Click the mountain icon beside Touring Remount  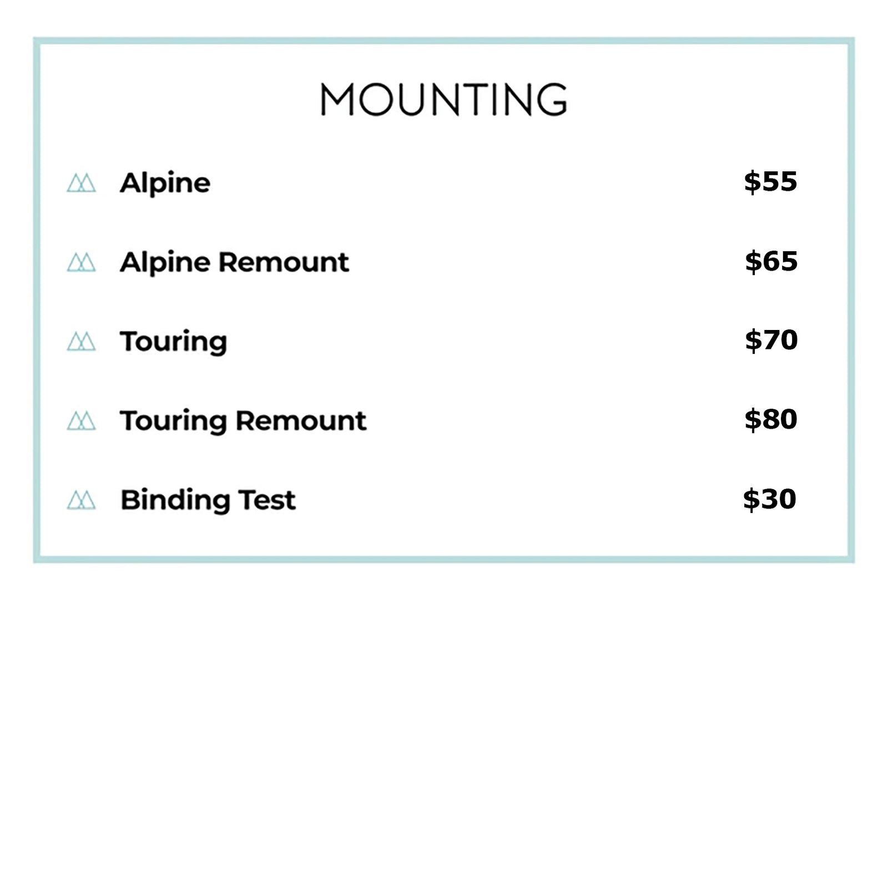(x=81, y=420)
